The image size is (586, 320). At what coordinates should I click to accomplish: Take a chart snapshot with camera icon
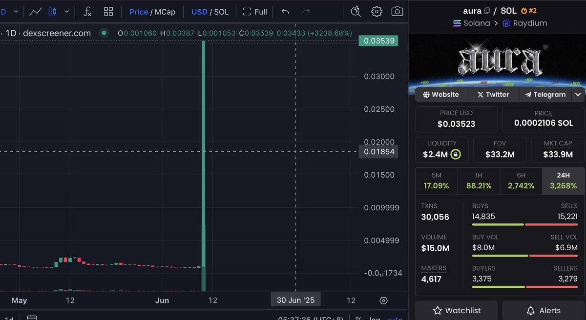(398, 12)
